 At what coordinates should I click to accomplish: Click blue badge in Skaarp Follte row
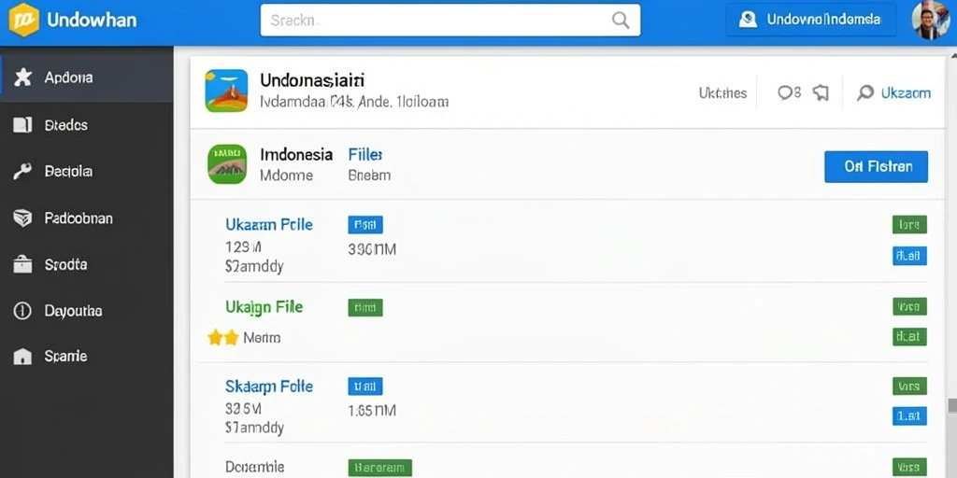[909, 416]
